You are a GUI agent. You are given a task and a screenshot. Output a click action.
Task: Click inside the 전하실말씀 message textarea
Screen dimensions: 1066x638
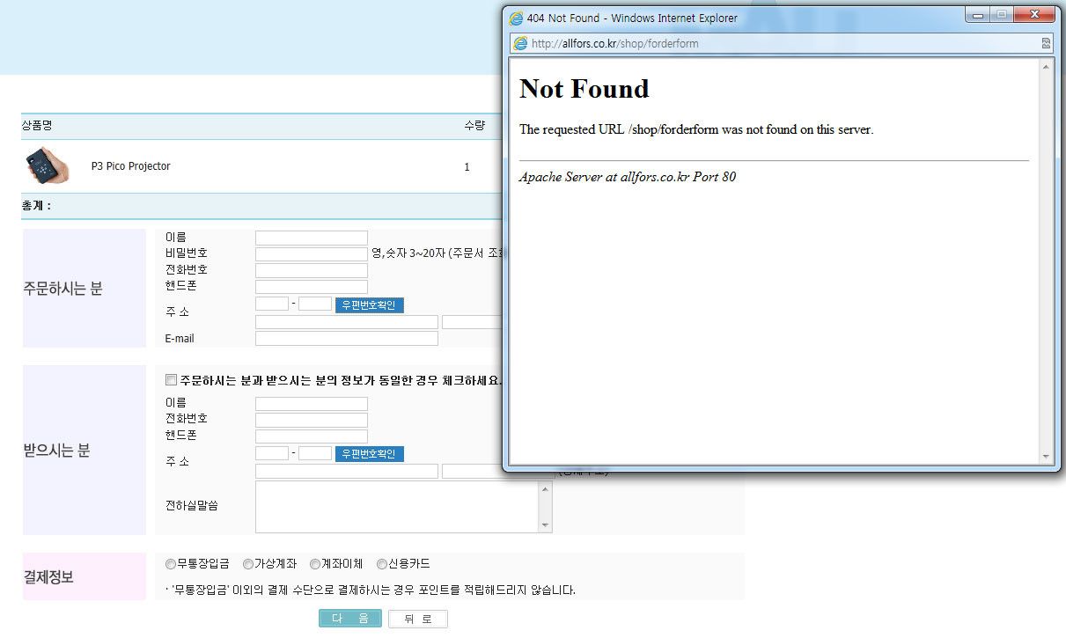pos(396,506)
